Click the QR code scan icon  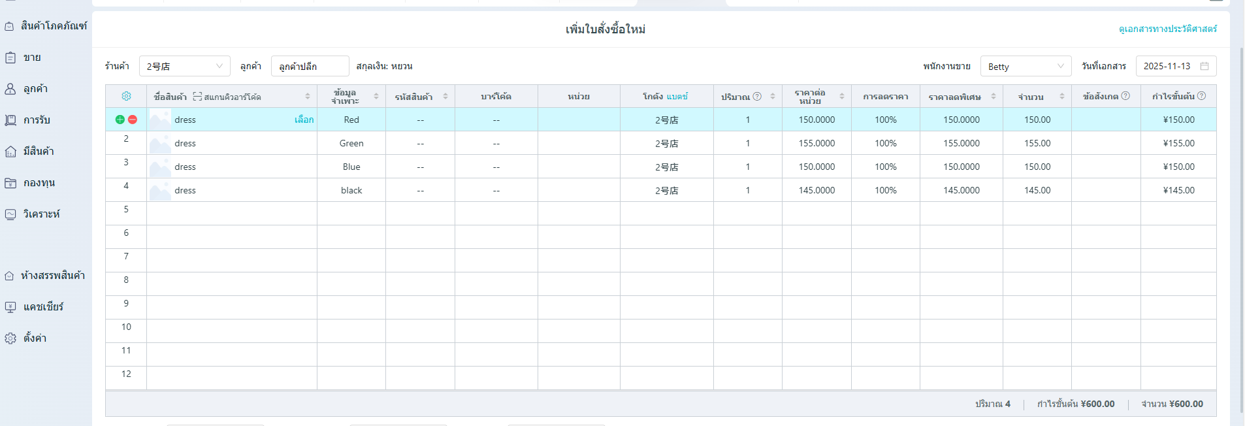pos(197,97)
